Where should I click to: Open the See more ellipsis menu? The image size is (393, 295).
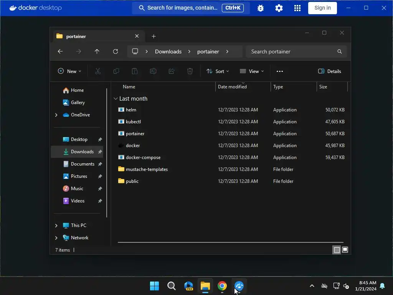tap(280, 71)
